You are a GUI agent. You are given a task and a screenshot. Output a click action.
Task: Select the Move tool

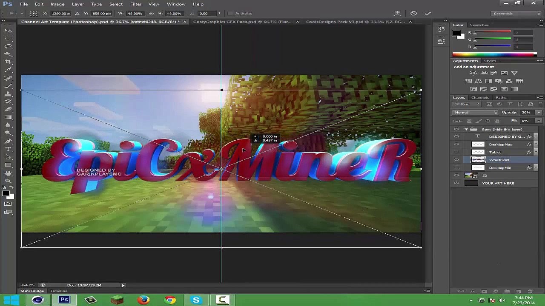click(x=8, y=31)
